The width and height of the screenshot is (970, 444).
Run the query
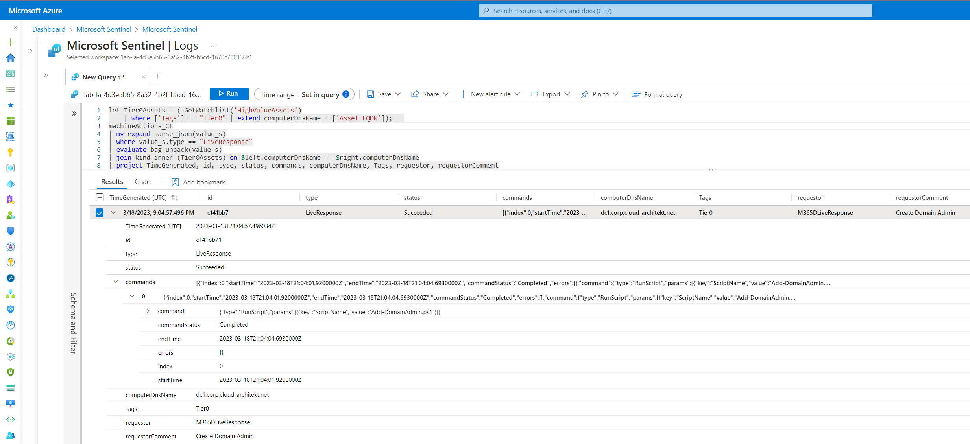point(229,94)
